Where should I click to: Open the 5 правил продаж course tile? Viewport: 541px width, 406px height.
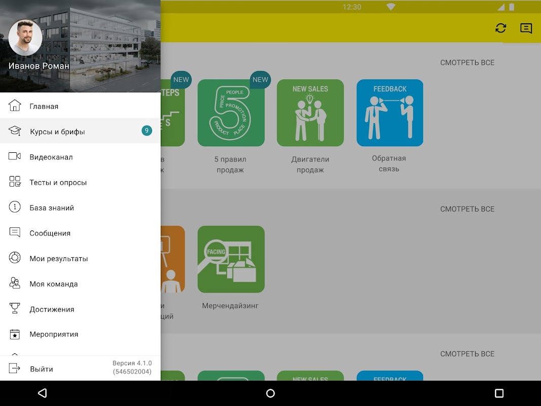click(231, 113)
